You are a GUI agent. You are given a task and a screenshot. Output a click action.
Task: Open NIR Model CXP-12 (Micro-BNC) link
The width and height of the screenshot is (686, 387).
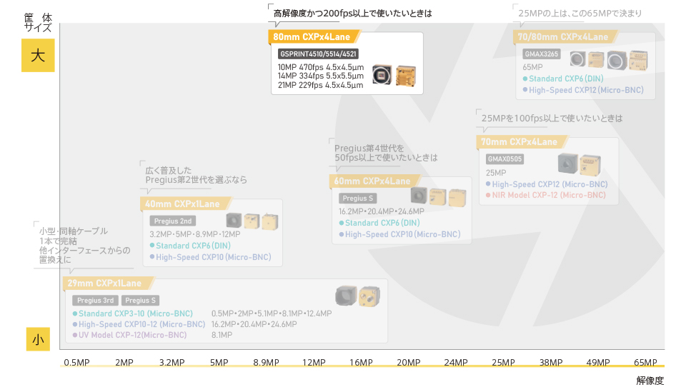point(550,195)
